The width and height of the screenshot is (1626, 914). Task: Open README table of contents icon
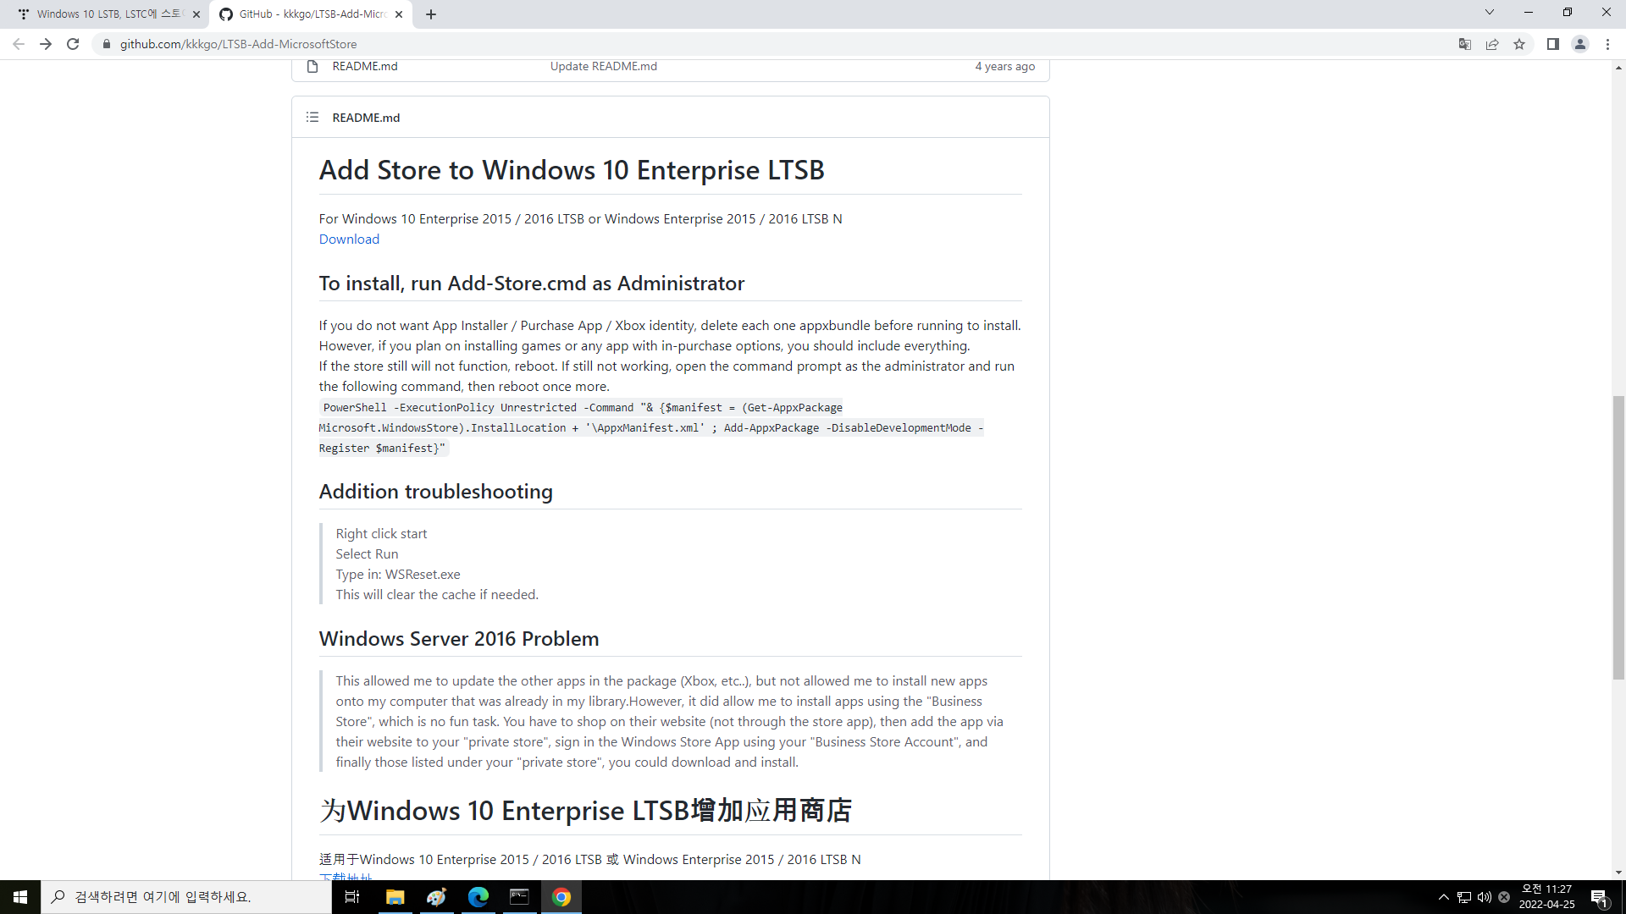point(312,118)
